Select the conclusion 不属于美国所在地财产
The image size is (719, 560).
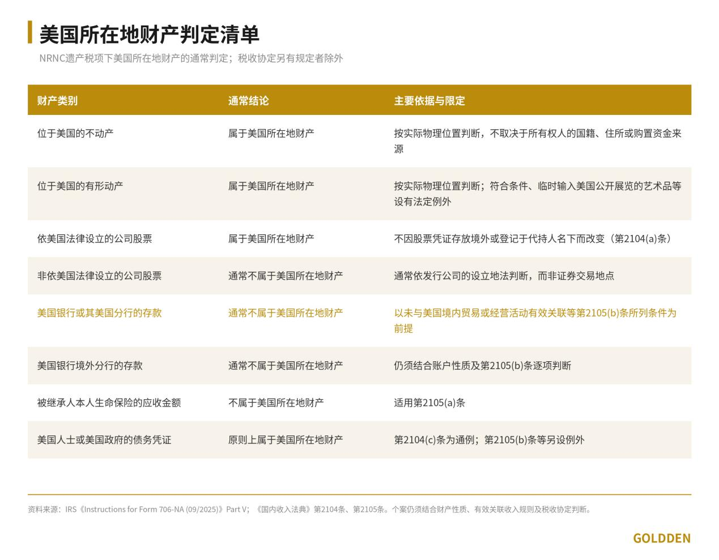[x=276, y=403]
